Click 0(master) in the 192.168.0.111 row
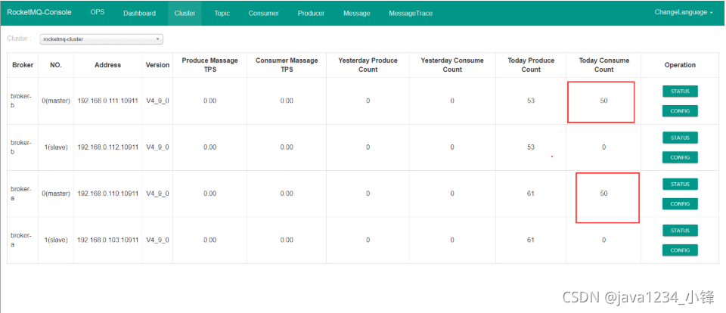Image resolution: width=726 pixels, height=313 pixels. coord(55,101)
